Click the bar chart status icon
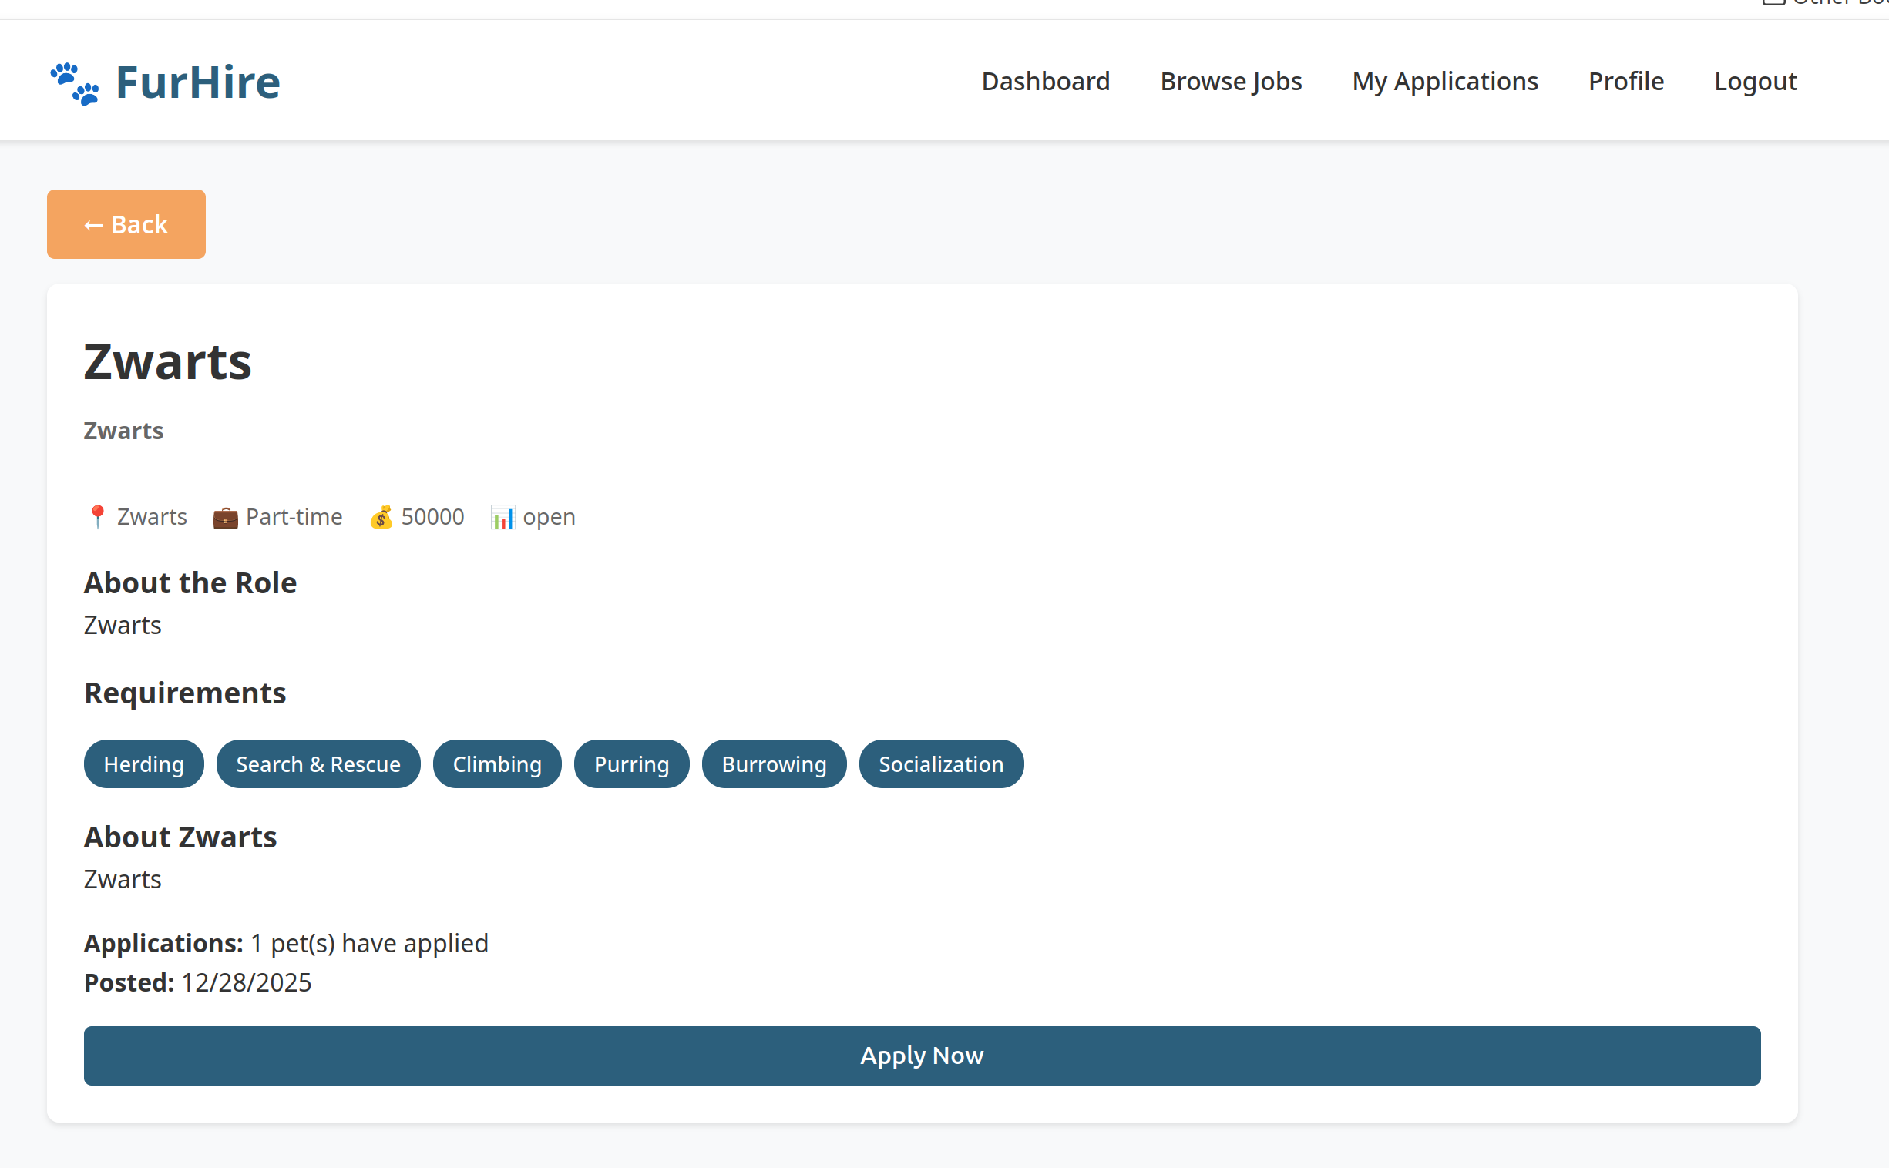This screenshot has height=1168, width=1889. pos(503,517)
